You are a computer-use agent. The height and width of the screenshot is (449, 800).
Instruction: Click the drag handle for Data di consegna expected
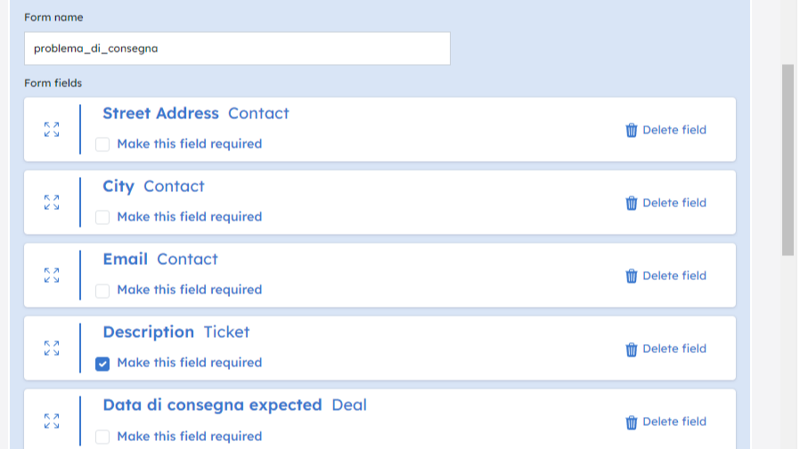[x=52, y=421]
